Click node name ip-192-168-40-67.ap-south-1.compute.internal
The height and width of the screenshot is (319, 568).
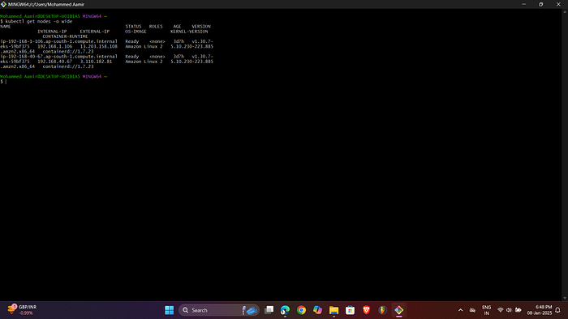[58, 57]
